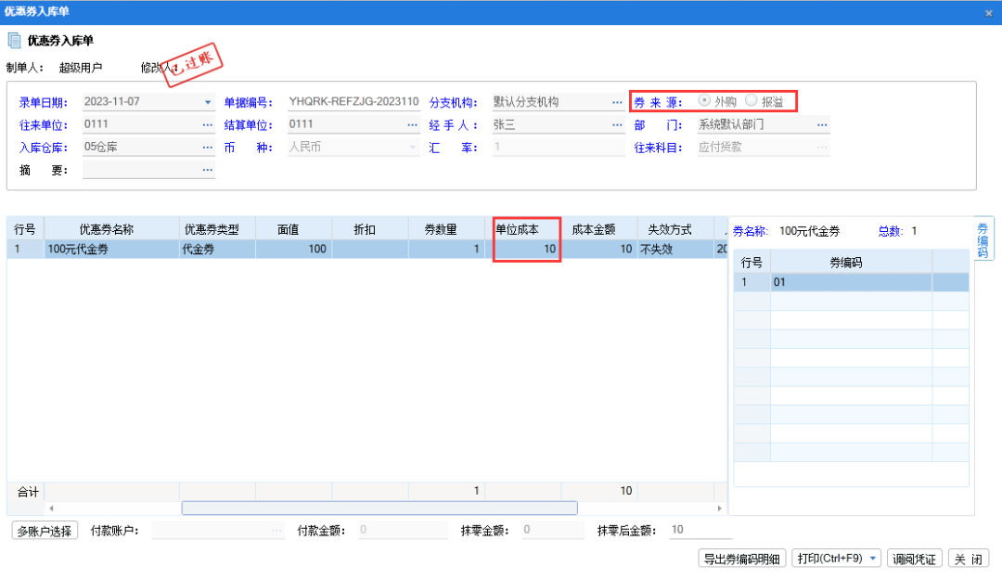
Task: Close the 优惠券入库单 window with the X
Action: (x=989, y=13)
